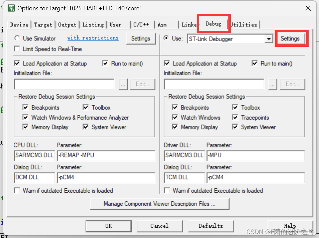The height and width of the screenshot is (238, 319).
Task: Click Manage Component Viewer Description Files
Action: 159,204
